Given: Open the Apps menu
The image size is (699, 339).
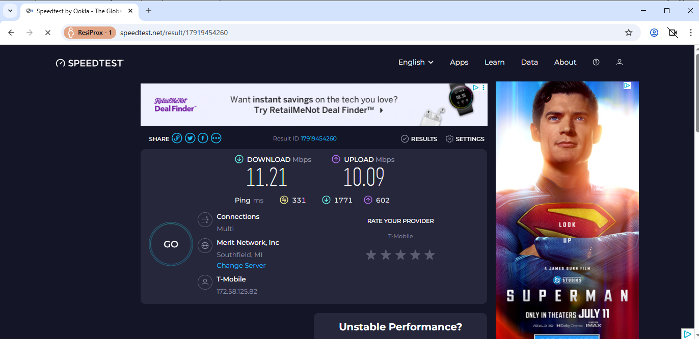Looking at the screenshot, I should click(x=459, y=62).
